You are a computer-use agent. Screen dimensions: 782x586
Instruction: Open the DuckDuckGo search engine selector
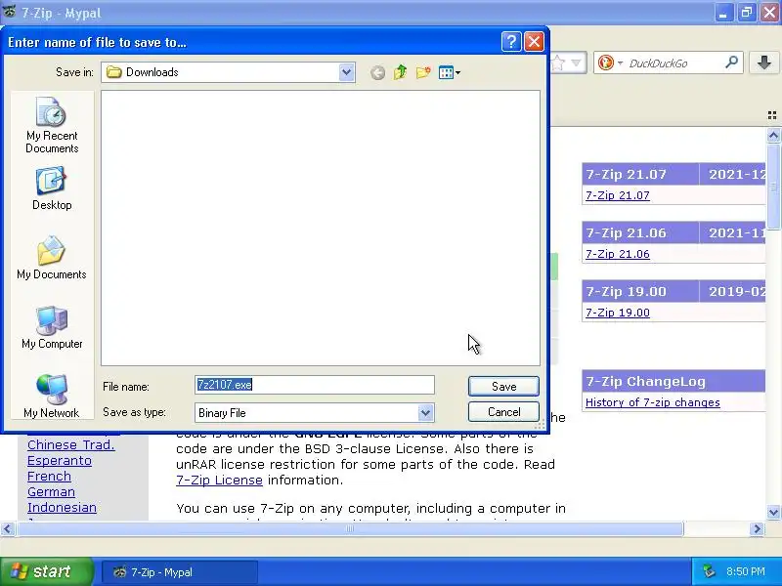(610, 63)
